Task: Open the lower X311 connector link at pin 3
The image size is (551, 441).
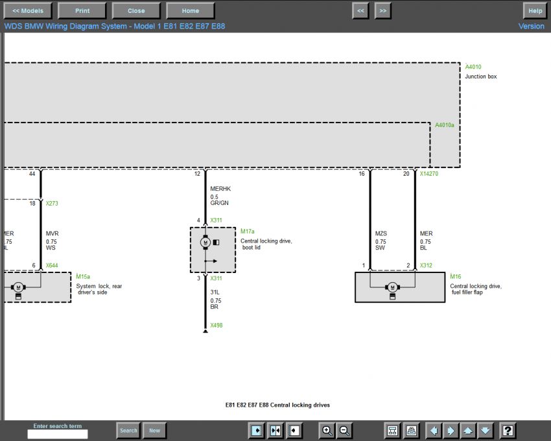Action: 216,278
